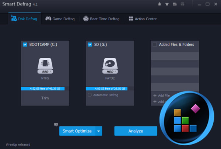Click the SD free space usage bar

point(110,89)
